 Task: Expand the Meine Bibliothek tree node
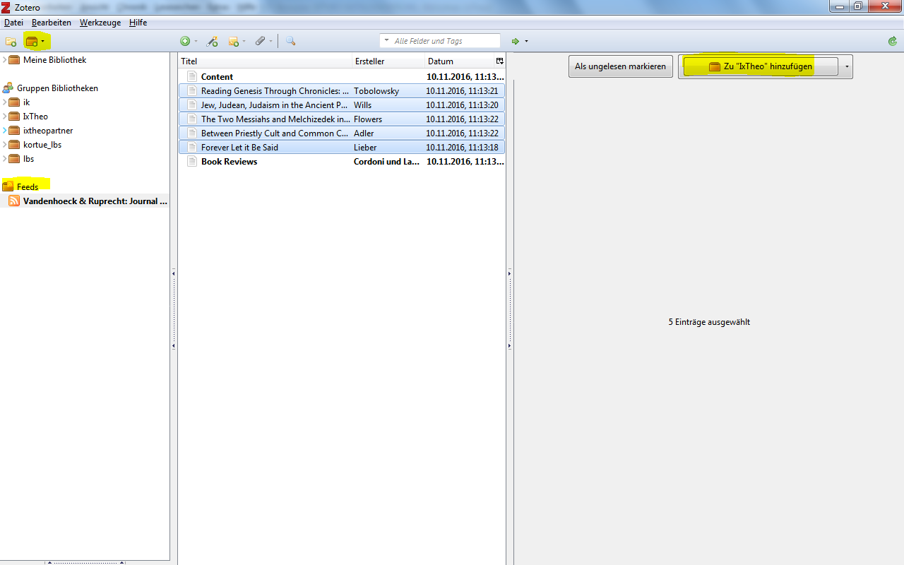click(4, 60)
